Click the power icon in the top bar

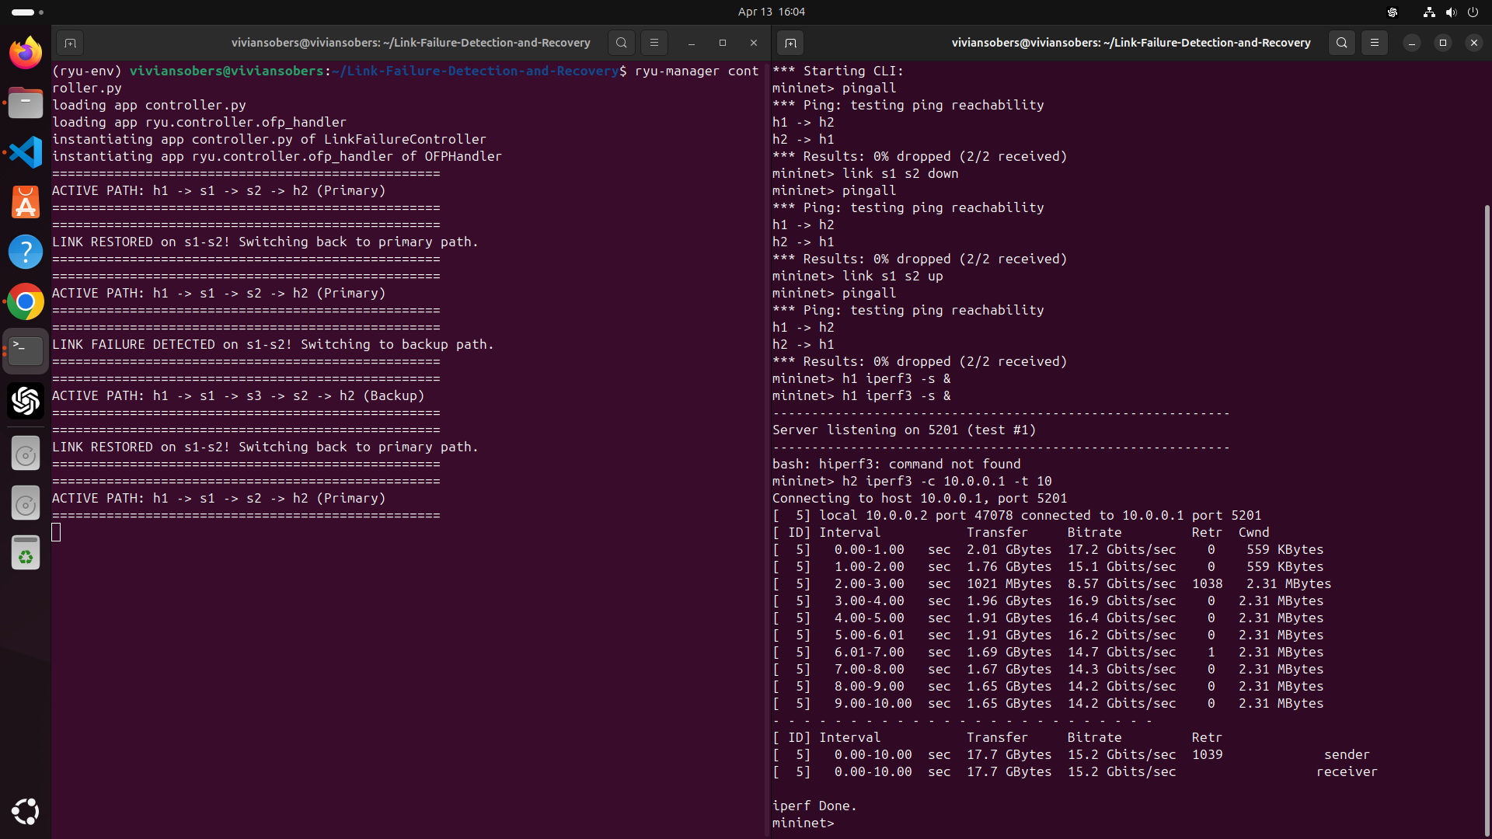tap(1474, 12)
